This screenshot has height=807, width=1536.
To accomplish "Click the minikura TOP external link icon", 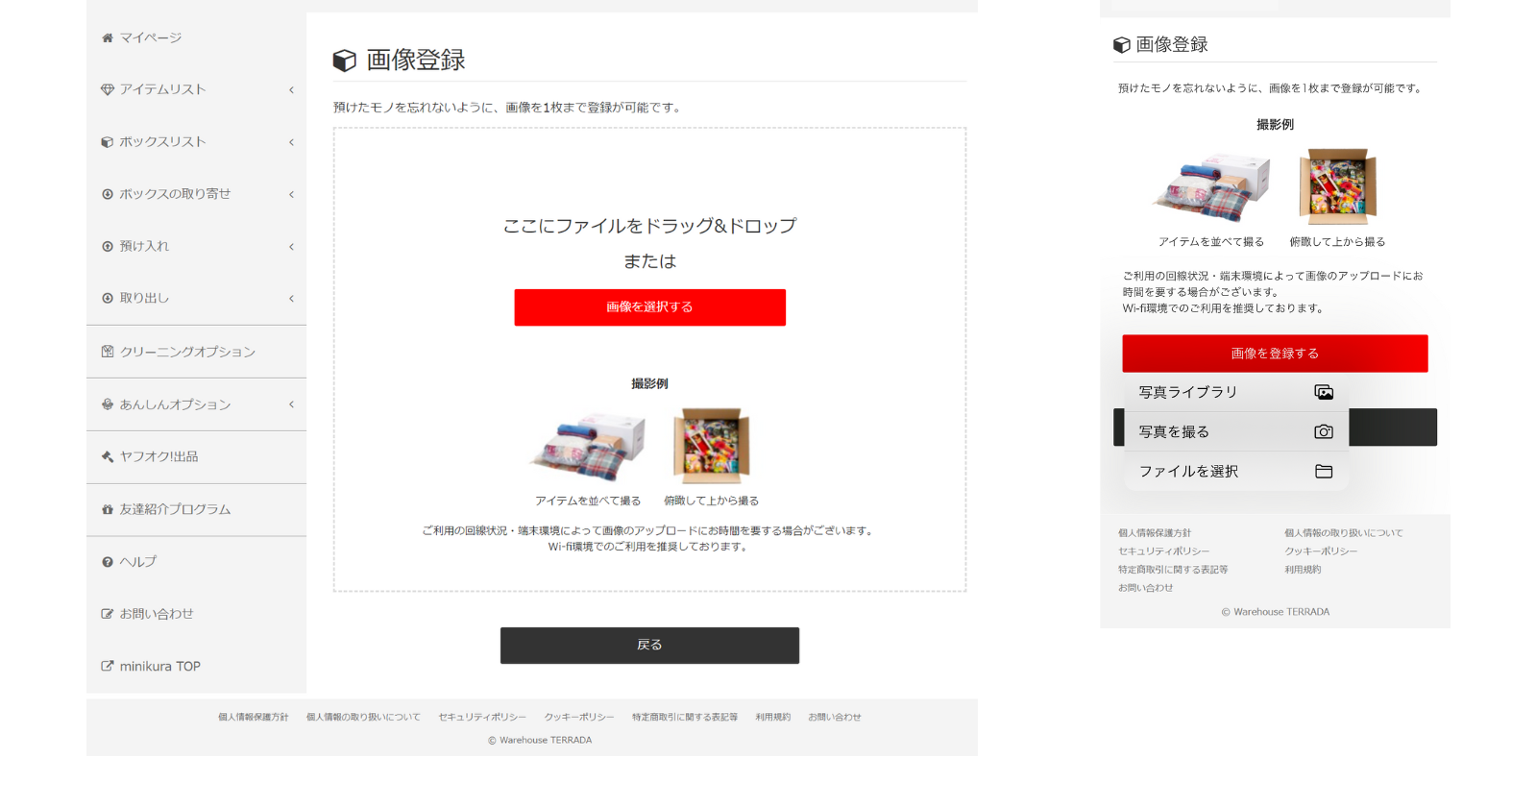I will click(108, 666).
